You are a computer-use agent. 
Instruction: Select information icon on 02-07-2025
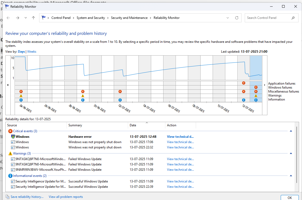click(120, 100)
